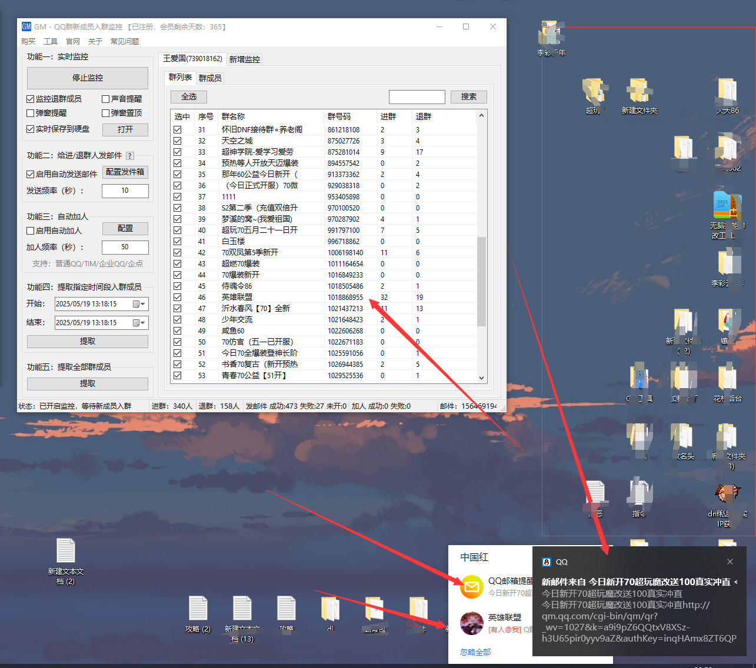Click the 群号码 column header
The image size is (756, 668).
(350, 116)
